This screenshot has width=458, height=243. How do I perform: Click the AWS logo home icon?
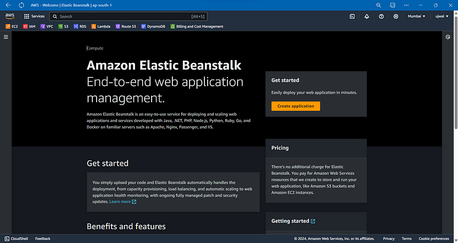[10, 16]
